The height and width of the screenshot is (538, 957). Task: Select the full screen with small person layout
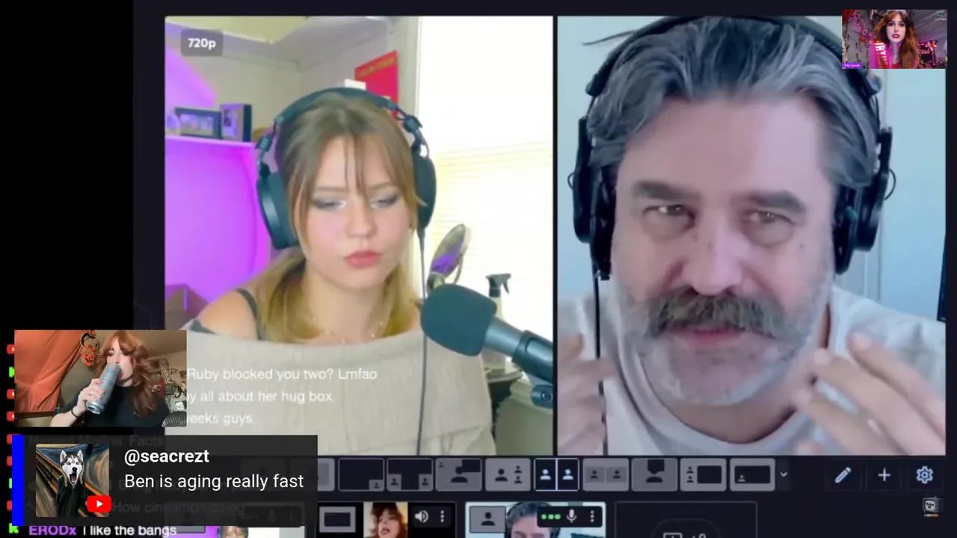[752, 474]
